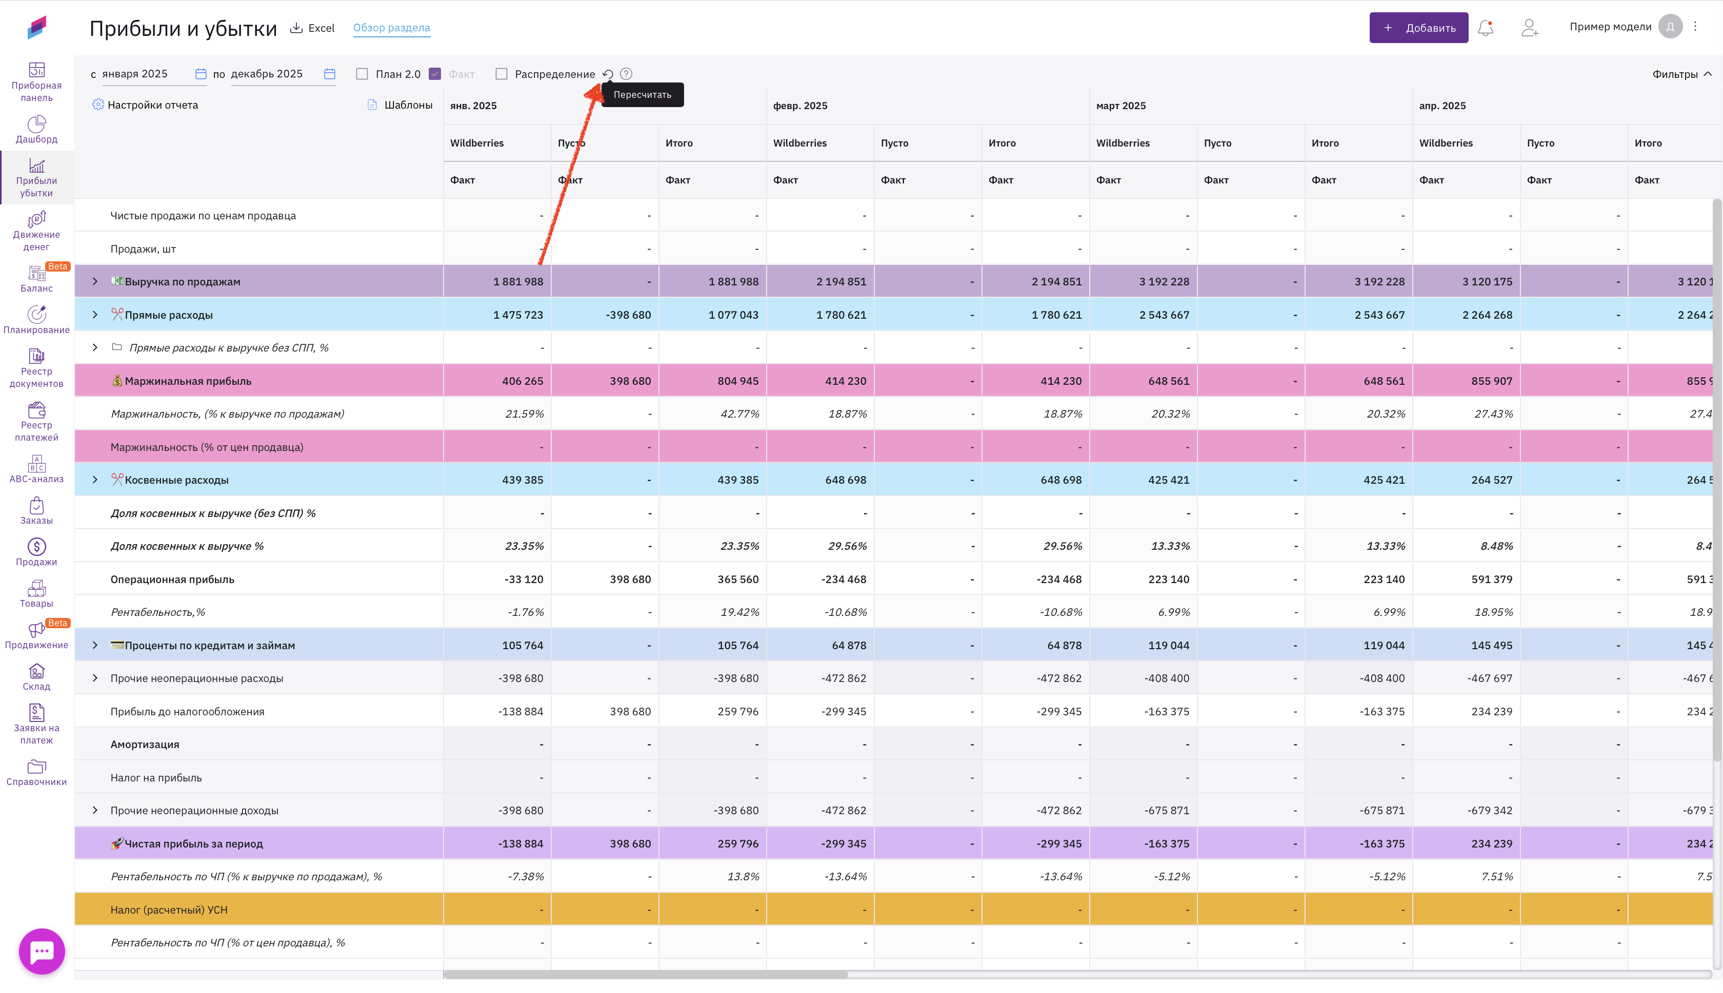1723x993 pixels.
Task: Click the horizontal table scrollbar
Action: click(x=645, y=975)
